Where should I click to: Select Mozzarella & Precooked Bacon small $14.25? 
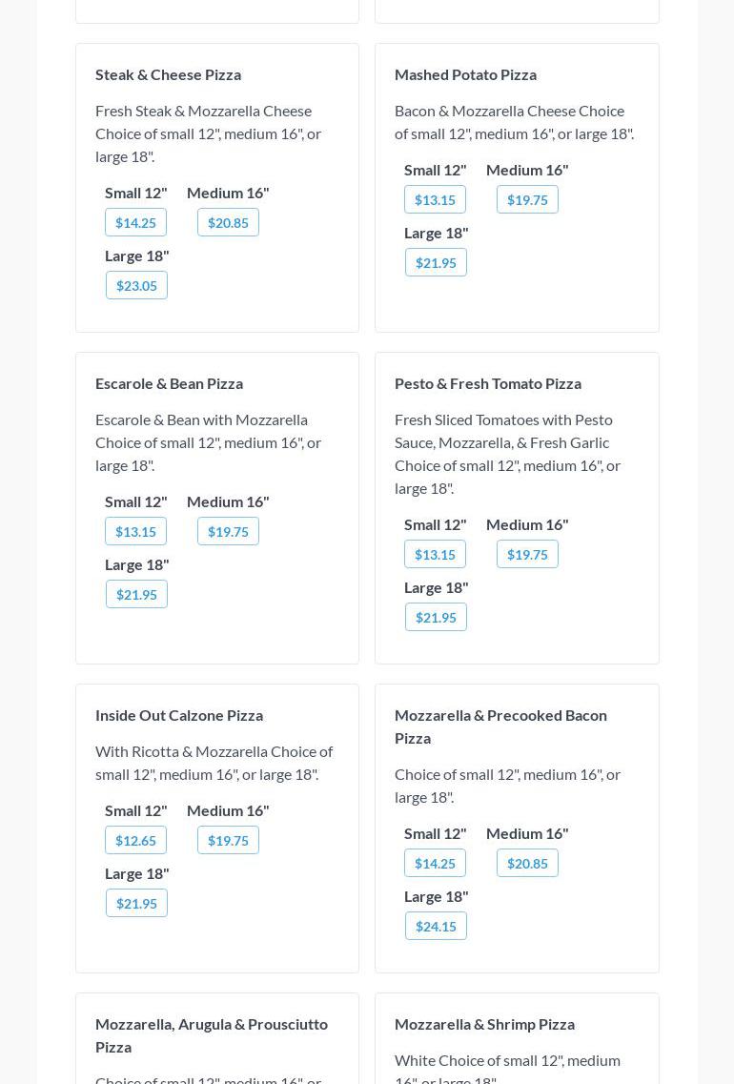[x=435, y=863]
